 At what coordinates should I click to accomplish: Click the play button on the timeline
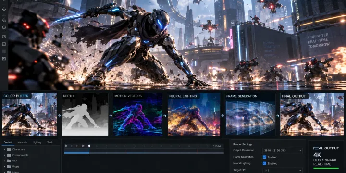click(66, 146)
